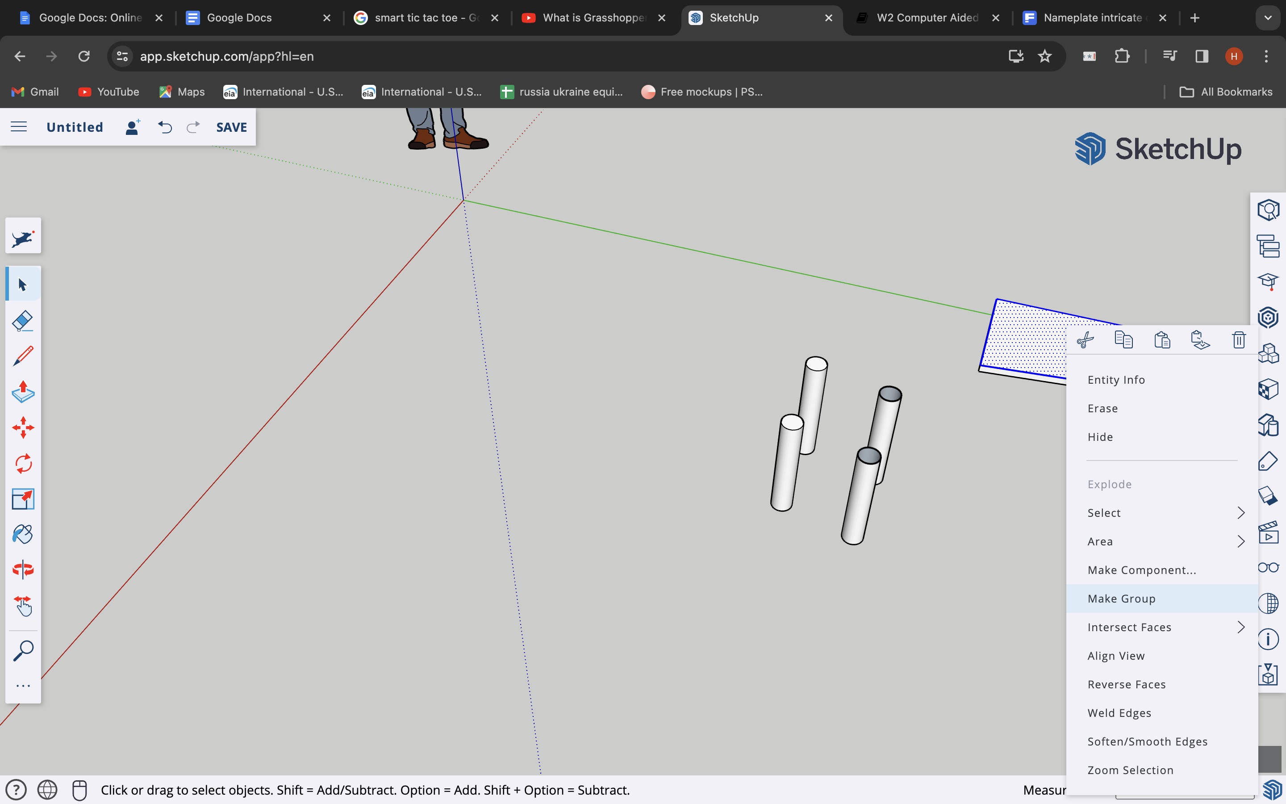Open the Entity Info panel icon
The image size is (1286, 804).
click(1268, 210)
